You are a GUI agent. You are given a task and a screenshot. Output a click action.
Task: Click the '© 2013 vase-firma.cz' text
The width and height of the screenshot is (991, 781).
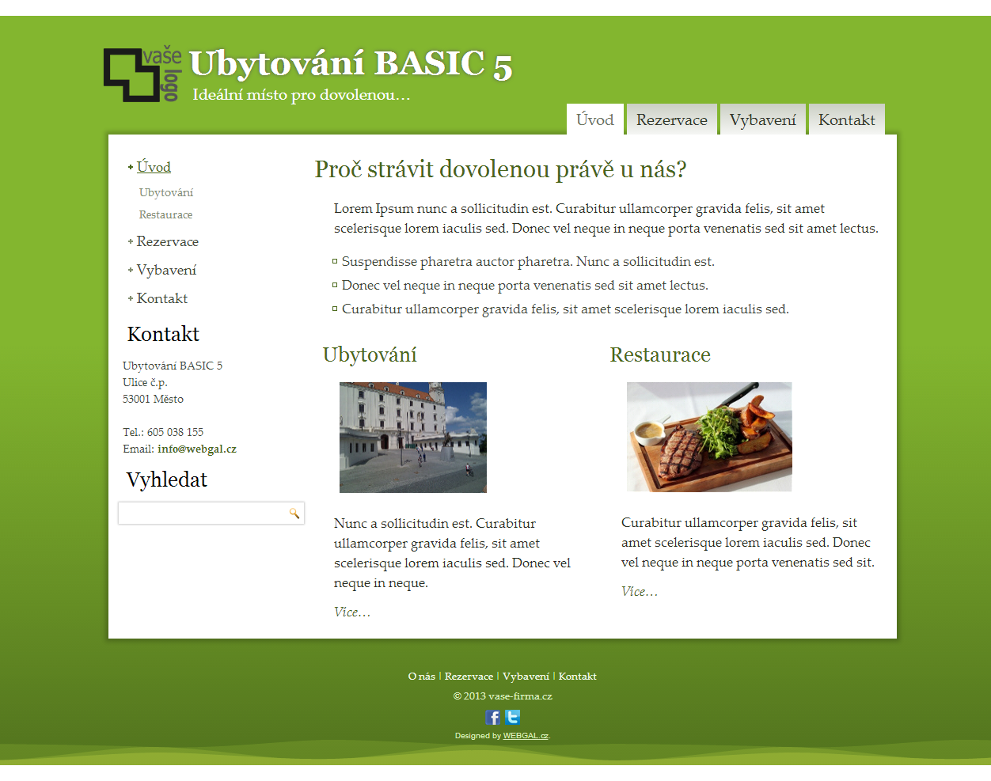click(x=503, y=696)
